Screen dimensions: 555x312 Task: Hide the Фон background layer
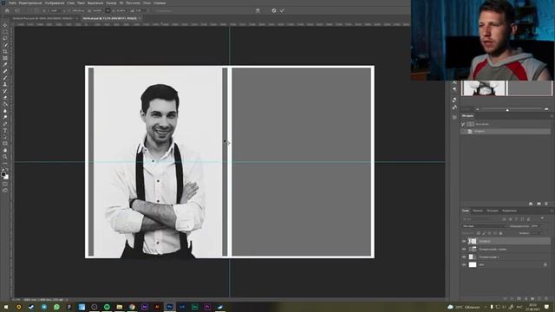click(464, 264)
